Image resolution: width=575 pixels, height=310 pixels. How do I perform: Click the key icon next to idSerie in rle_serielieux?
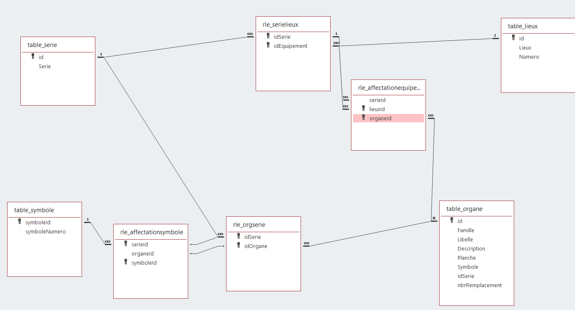tap(268, 36)
